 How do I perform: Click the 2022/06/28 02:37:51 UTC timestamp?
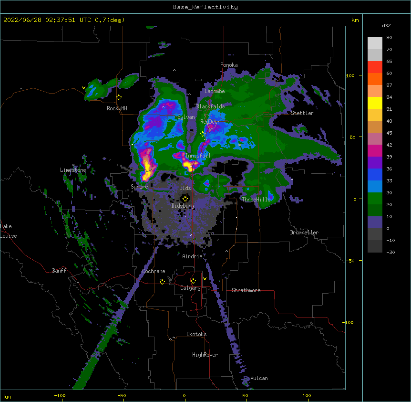tap(47, 20)
